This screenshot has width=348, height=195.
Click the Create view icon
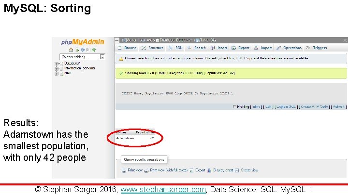(237, 170)
